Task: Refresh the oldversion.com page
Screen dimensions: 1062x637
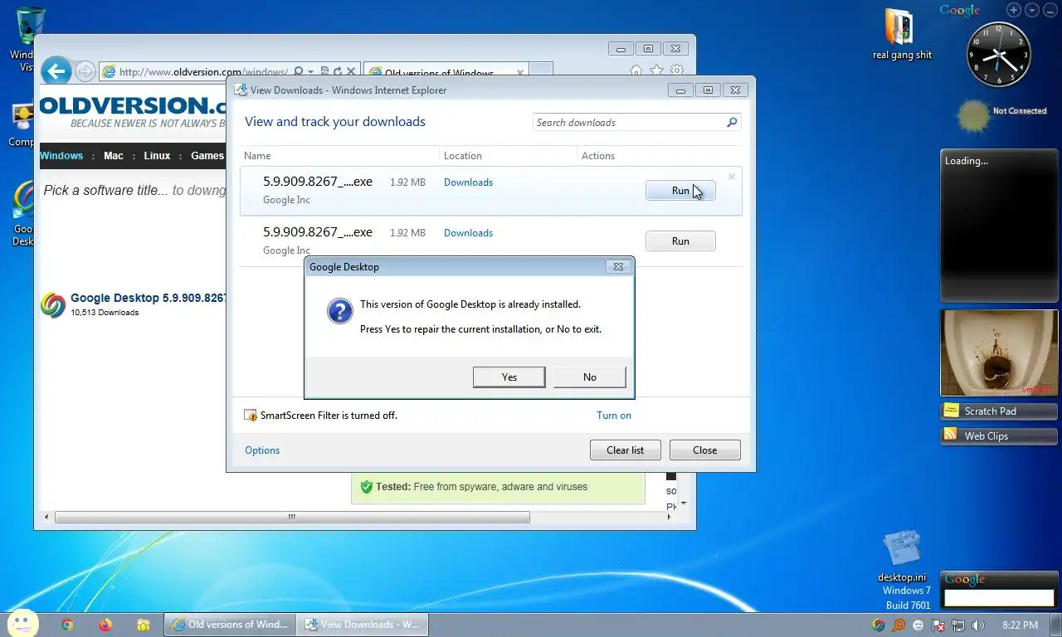Action: click(x=338, y=72)
